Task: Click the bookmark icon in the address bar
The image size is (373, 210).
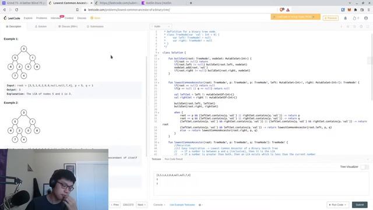Action: tap(78, 10)
